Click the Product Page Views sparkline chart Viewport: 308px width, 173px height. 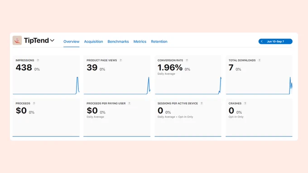[x=117, y=85]
